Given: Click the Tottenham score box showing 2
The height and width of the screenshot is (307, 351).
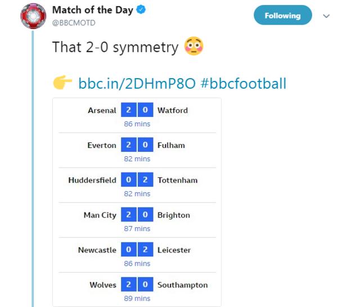Looking at the screenshot, I should coord(145,180).
